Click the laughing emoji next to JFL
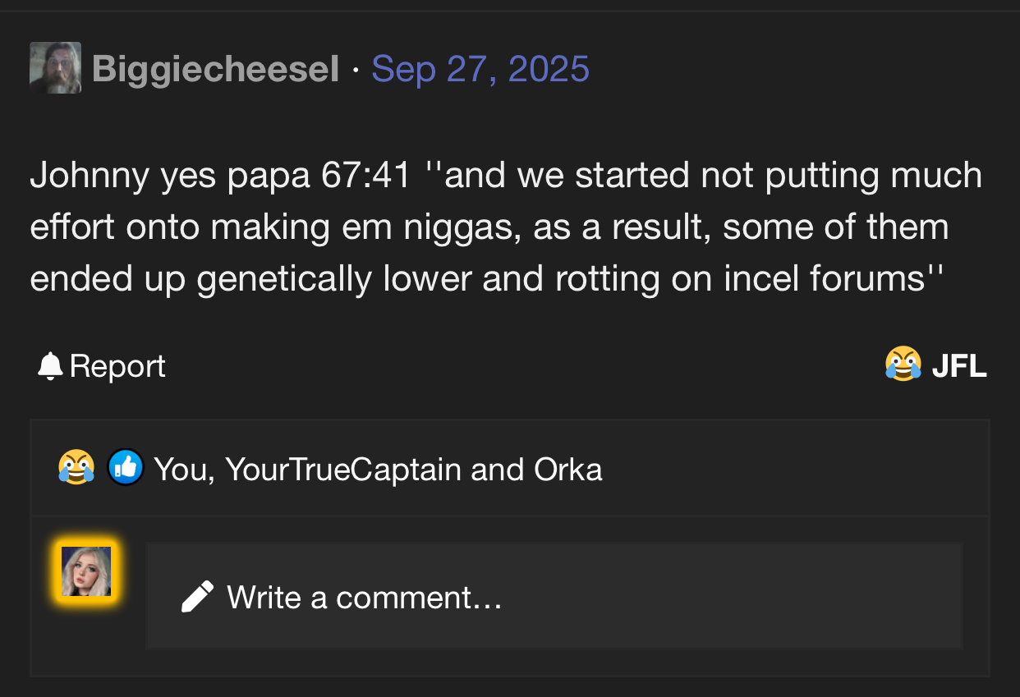Image resolution: width=1020 pixels, height=697 pixels. tap(903, 365)
